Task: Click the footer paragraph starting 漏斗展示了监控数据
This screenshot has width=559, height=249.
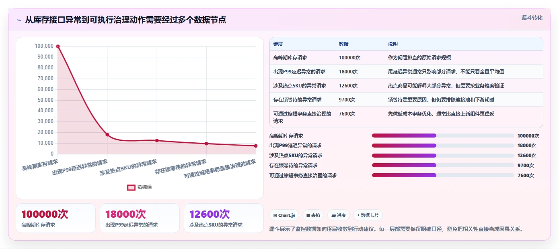Action: [x=397, y=229]
